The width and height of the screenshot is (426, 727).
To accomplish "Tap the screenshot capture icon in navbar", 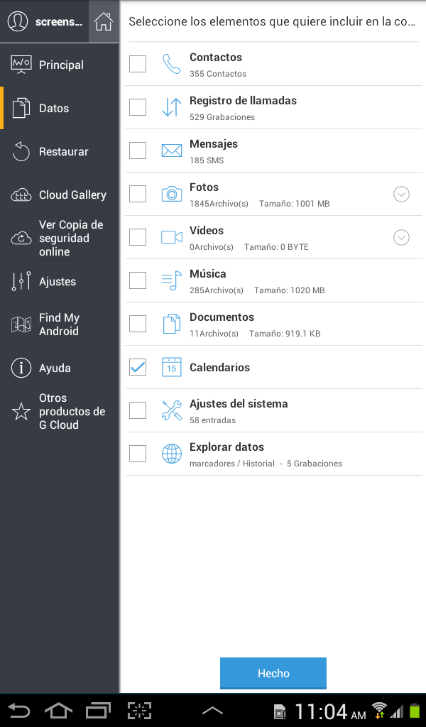I will pyautogui.click(x=140, y=710).
